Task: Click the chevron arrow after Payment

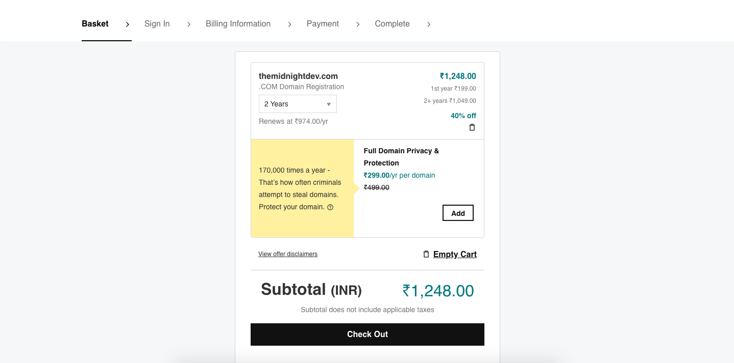Action: tap(358, 24)
